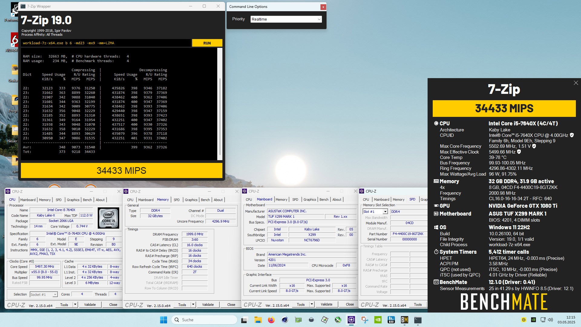Open the green graphics card taskbar icon

pos(298,320)
